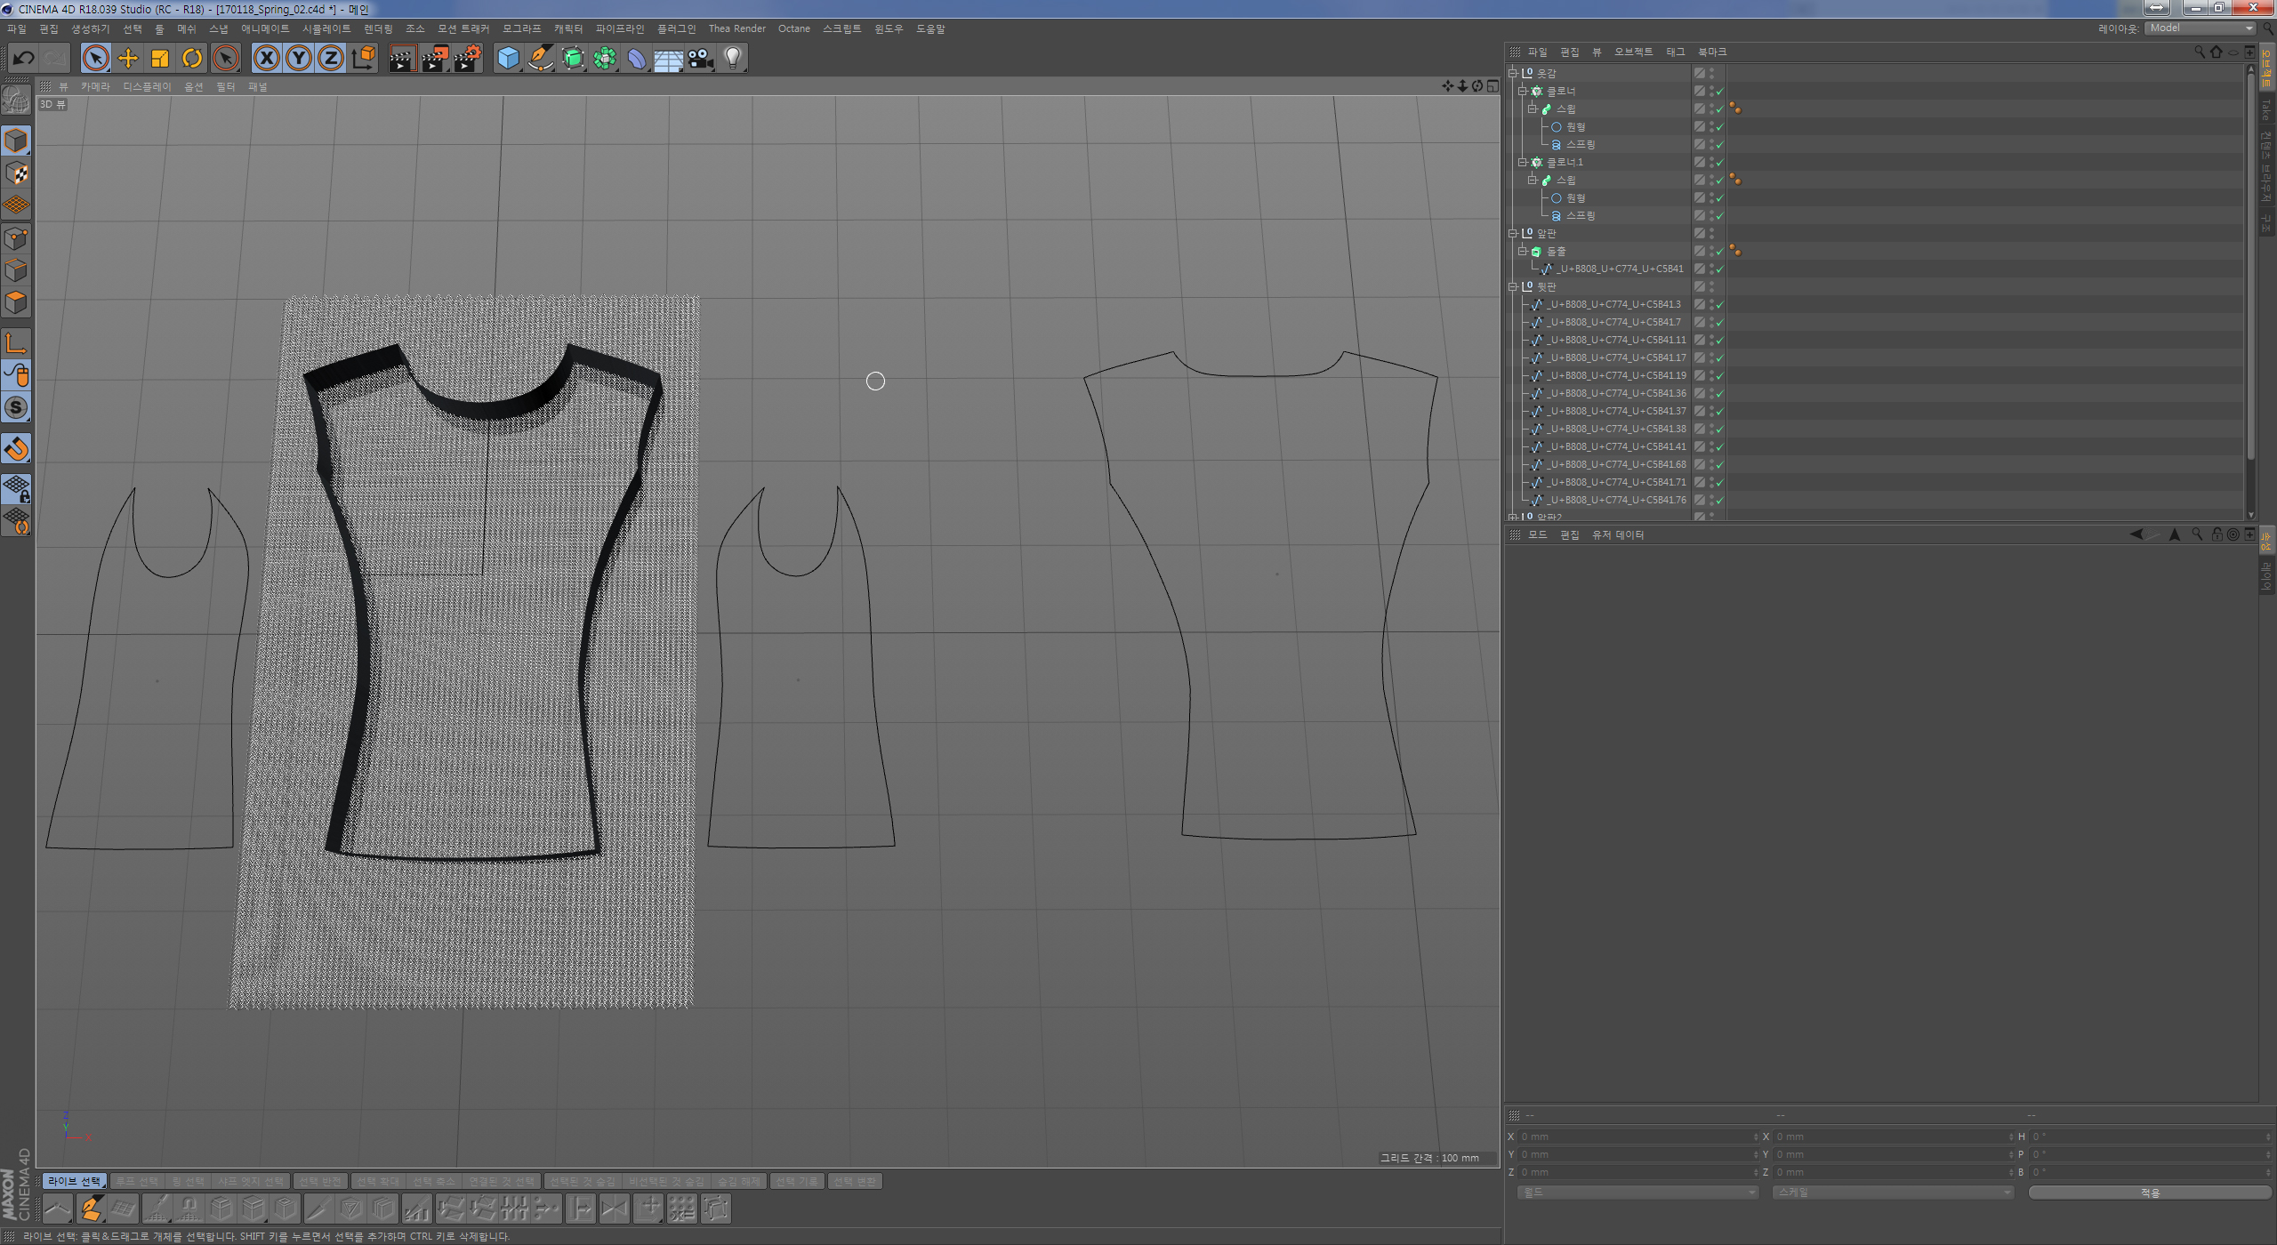Collapse the 뒷판 null group
The height and width of the screenshot is (1245, 2277).
tap(1512, 286)
